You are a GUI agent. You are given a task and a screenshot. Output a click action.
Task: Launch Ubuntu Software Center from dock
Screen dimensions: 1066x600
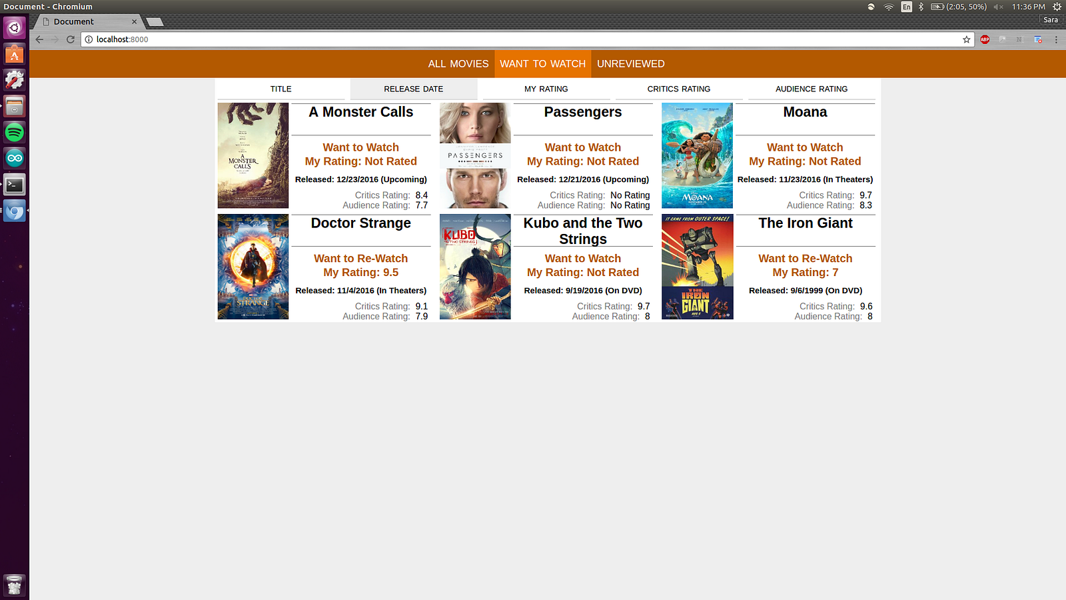click(15, 54)
